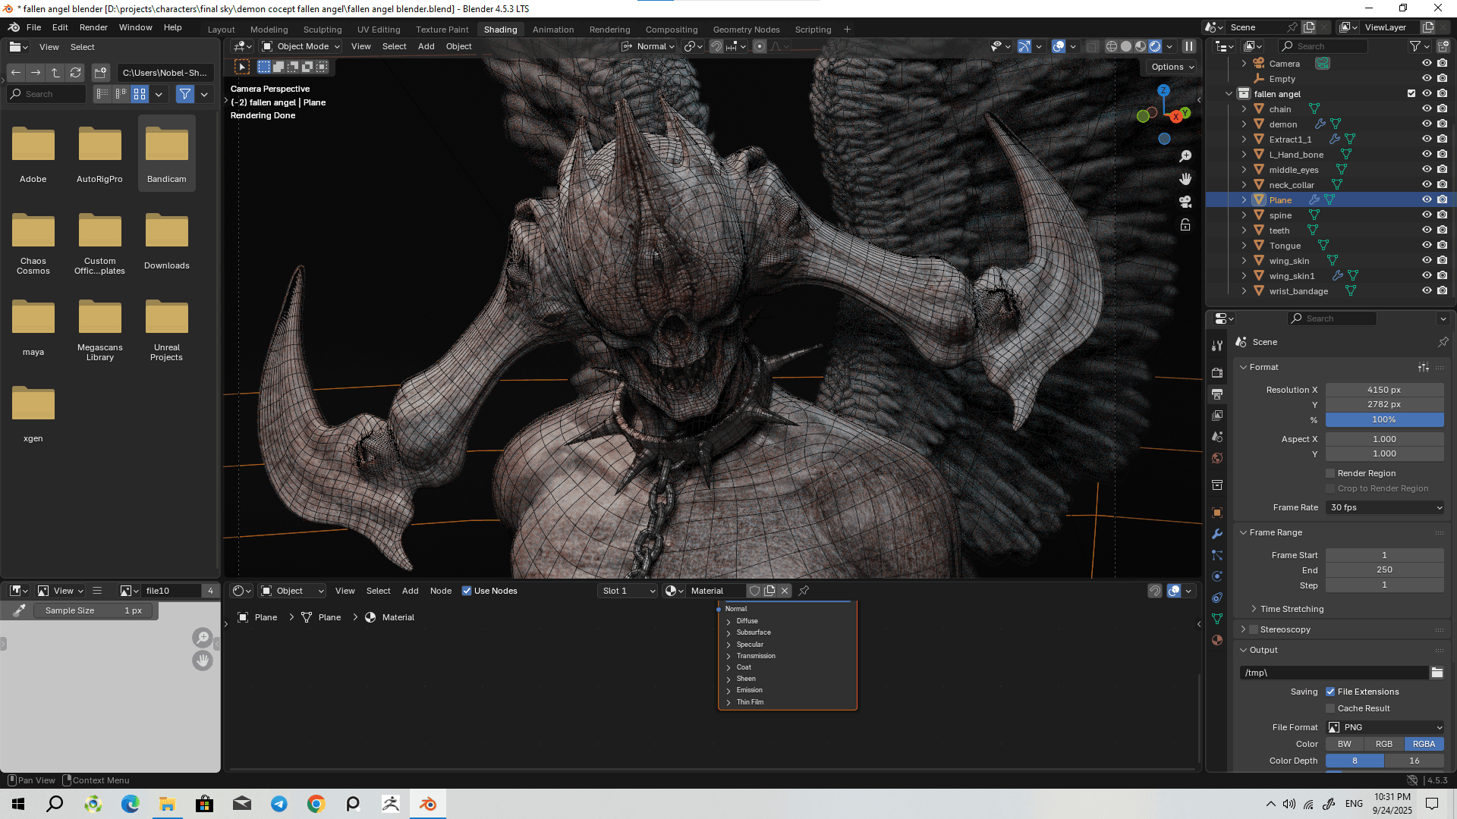Open the Material properties tab

pyautogui.click(x=1217, y=640)
